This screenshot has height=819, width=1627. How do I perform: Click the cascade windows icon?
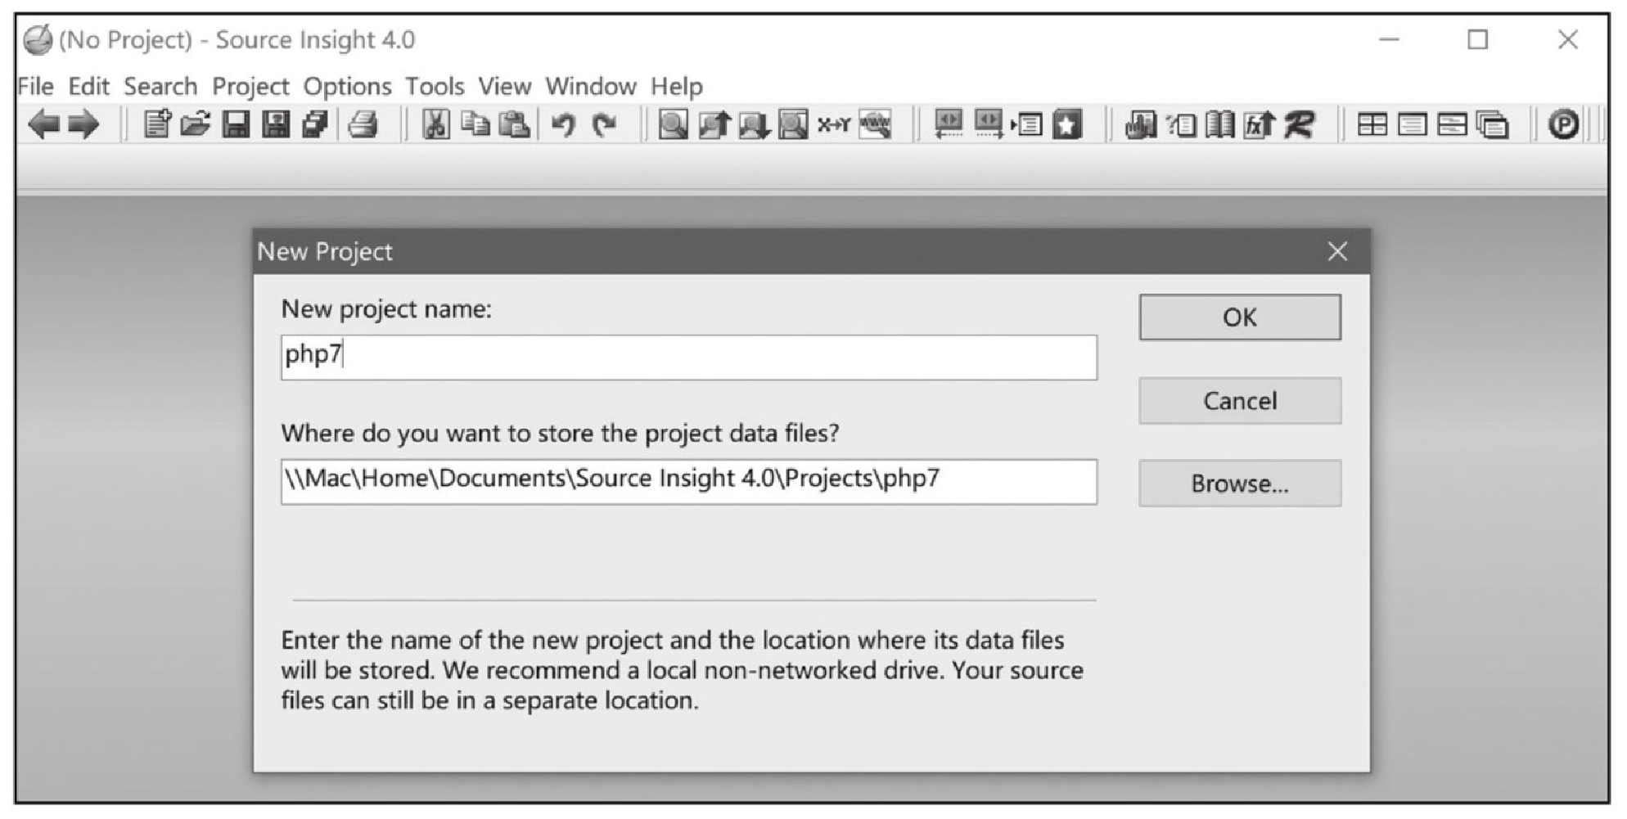1493,124
